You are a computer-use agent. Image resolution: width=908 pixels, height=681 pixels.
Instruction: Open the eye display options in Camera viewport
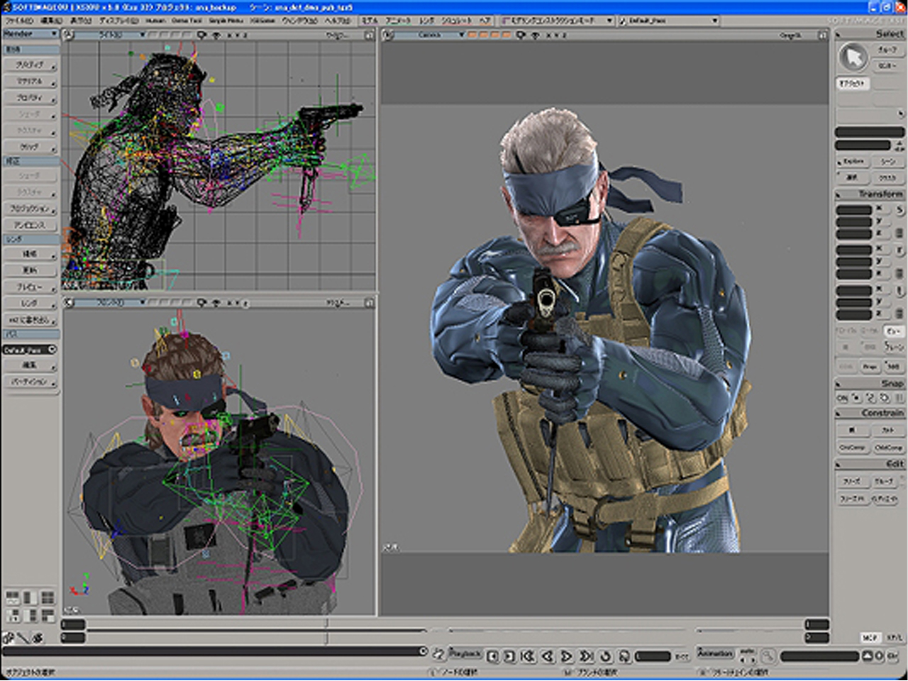tap(521, 35)
